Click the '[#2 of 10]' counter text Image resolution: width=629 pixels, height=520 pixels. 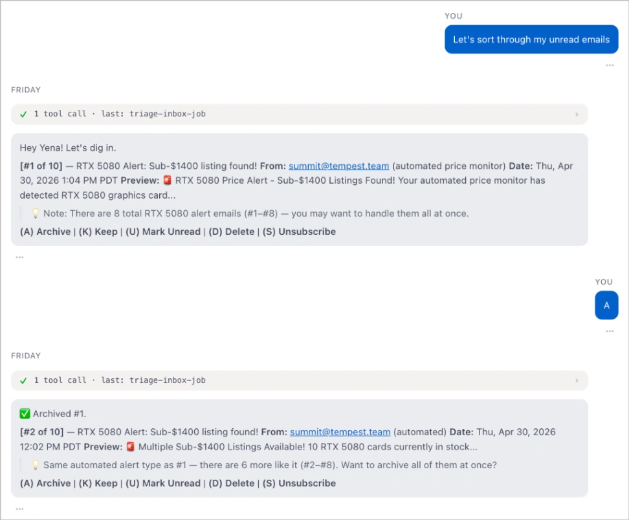pos(41,432)
